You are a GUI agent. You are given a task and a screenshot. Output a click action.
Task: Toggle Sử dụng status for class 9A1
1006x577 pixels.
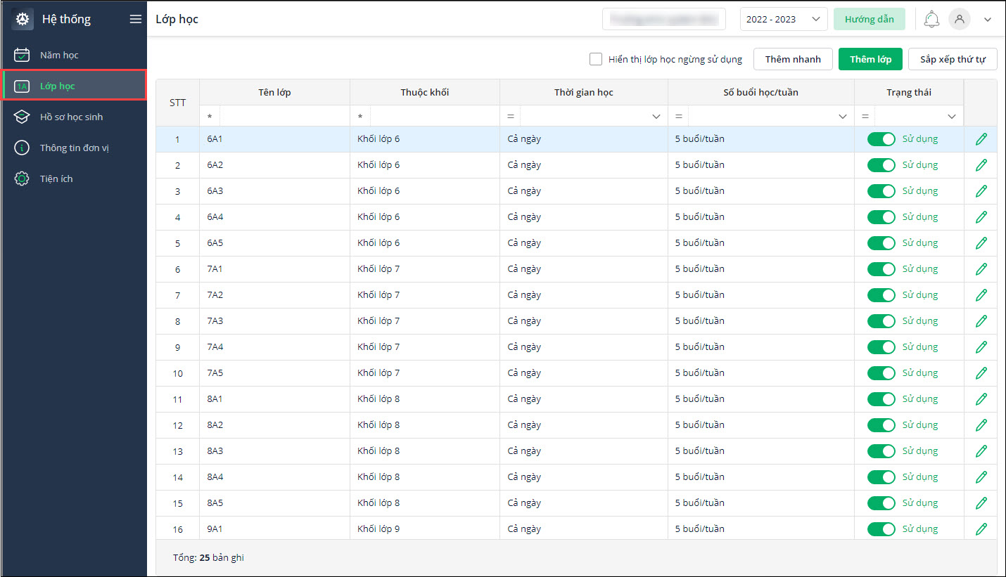pos(881,529)
